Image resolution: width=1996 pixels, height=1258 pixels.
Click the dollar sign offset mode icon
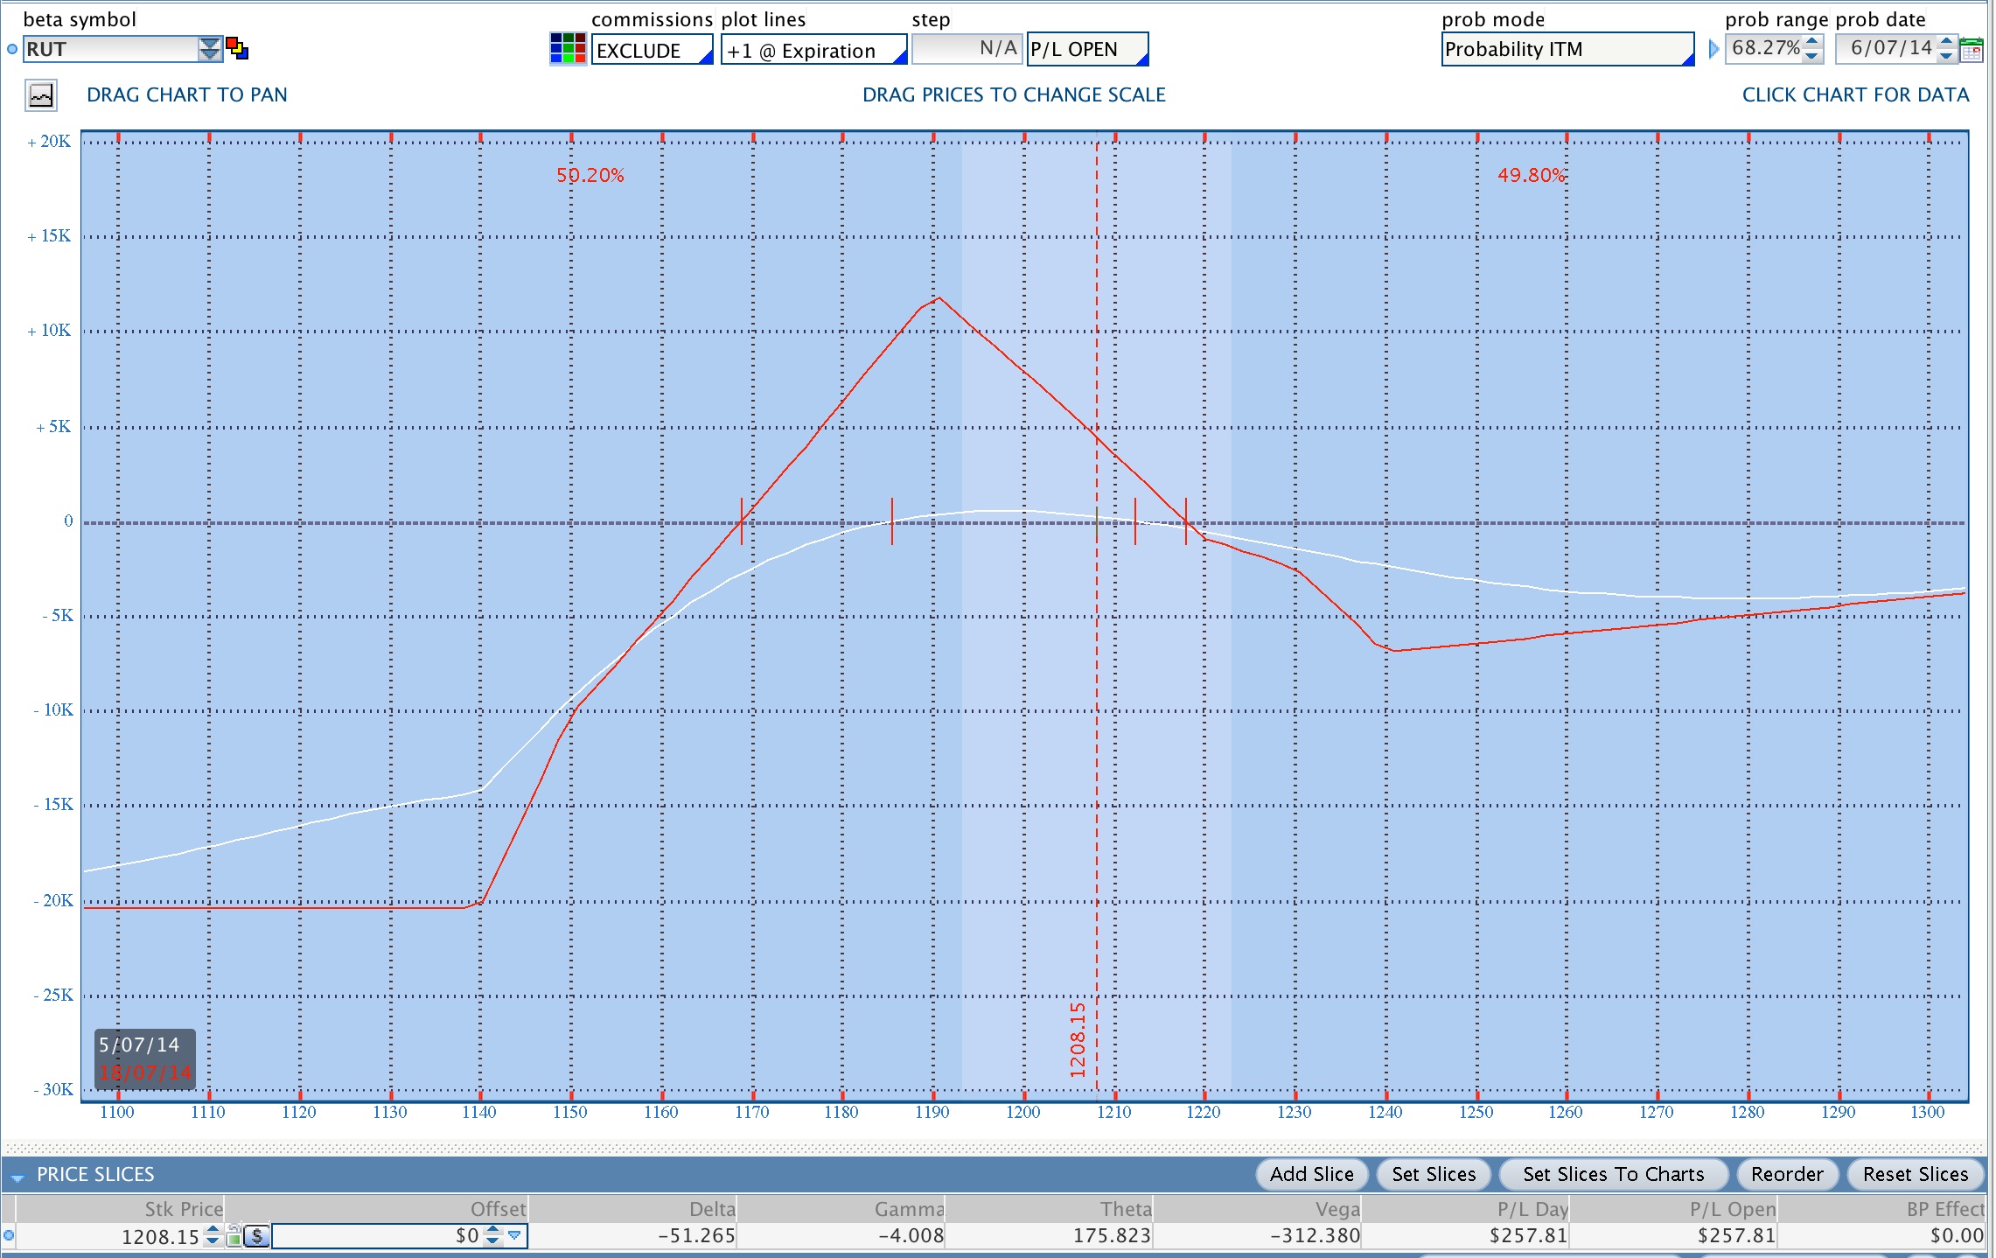(x=256, y=1236)
